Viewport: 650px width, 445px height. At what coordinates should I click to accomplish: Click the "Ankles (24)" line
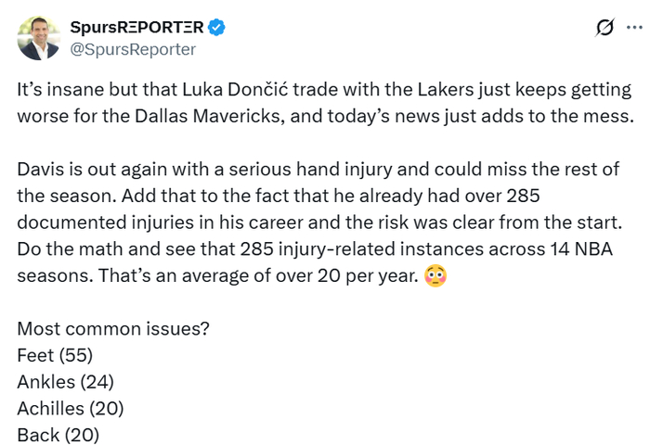pos(65,381)
